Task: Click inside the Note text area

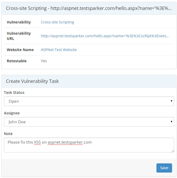Action: point(89,145)
